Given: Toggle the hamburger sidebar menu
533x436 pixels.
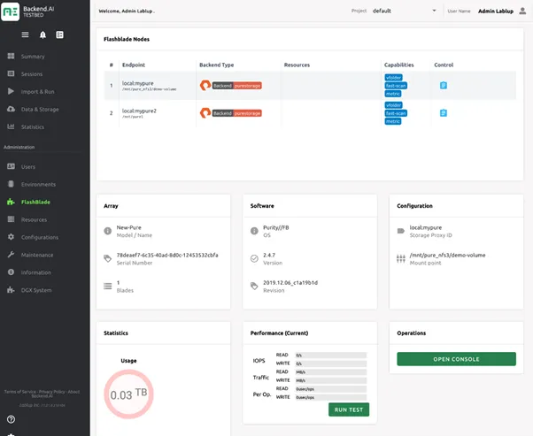Looking at the screenshot, I should click(25, 34).
